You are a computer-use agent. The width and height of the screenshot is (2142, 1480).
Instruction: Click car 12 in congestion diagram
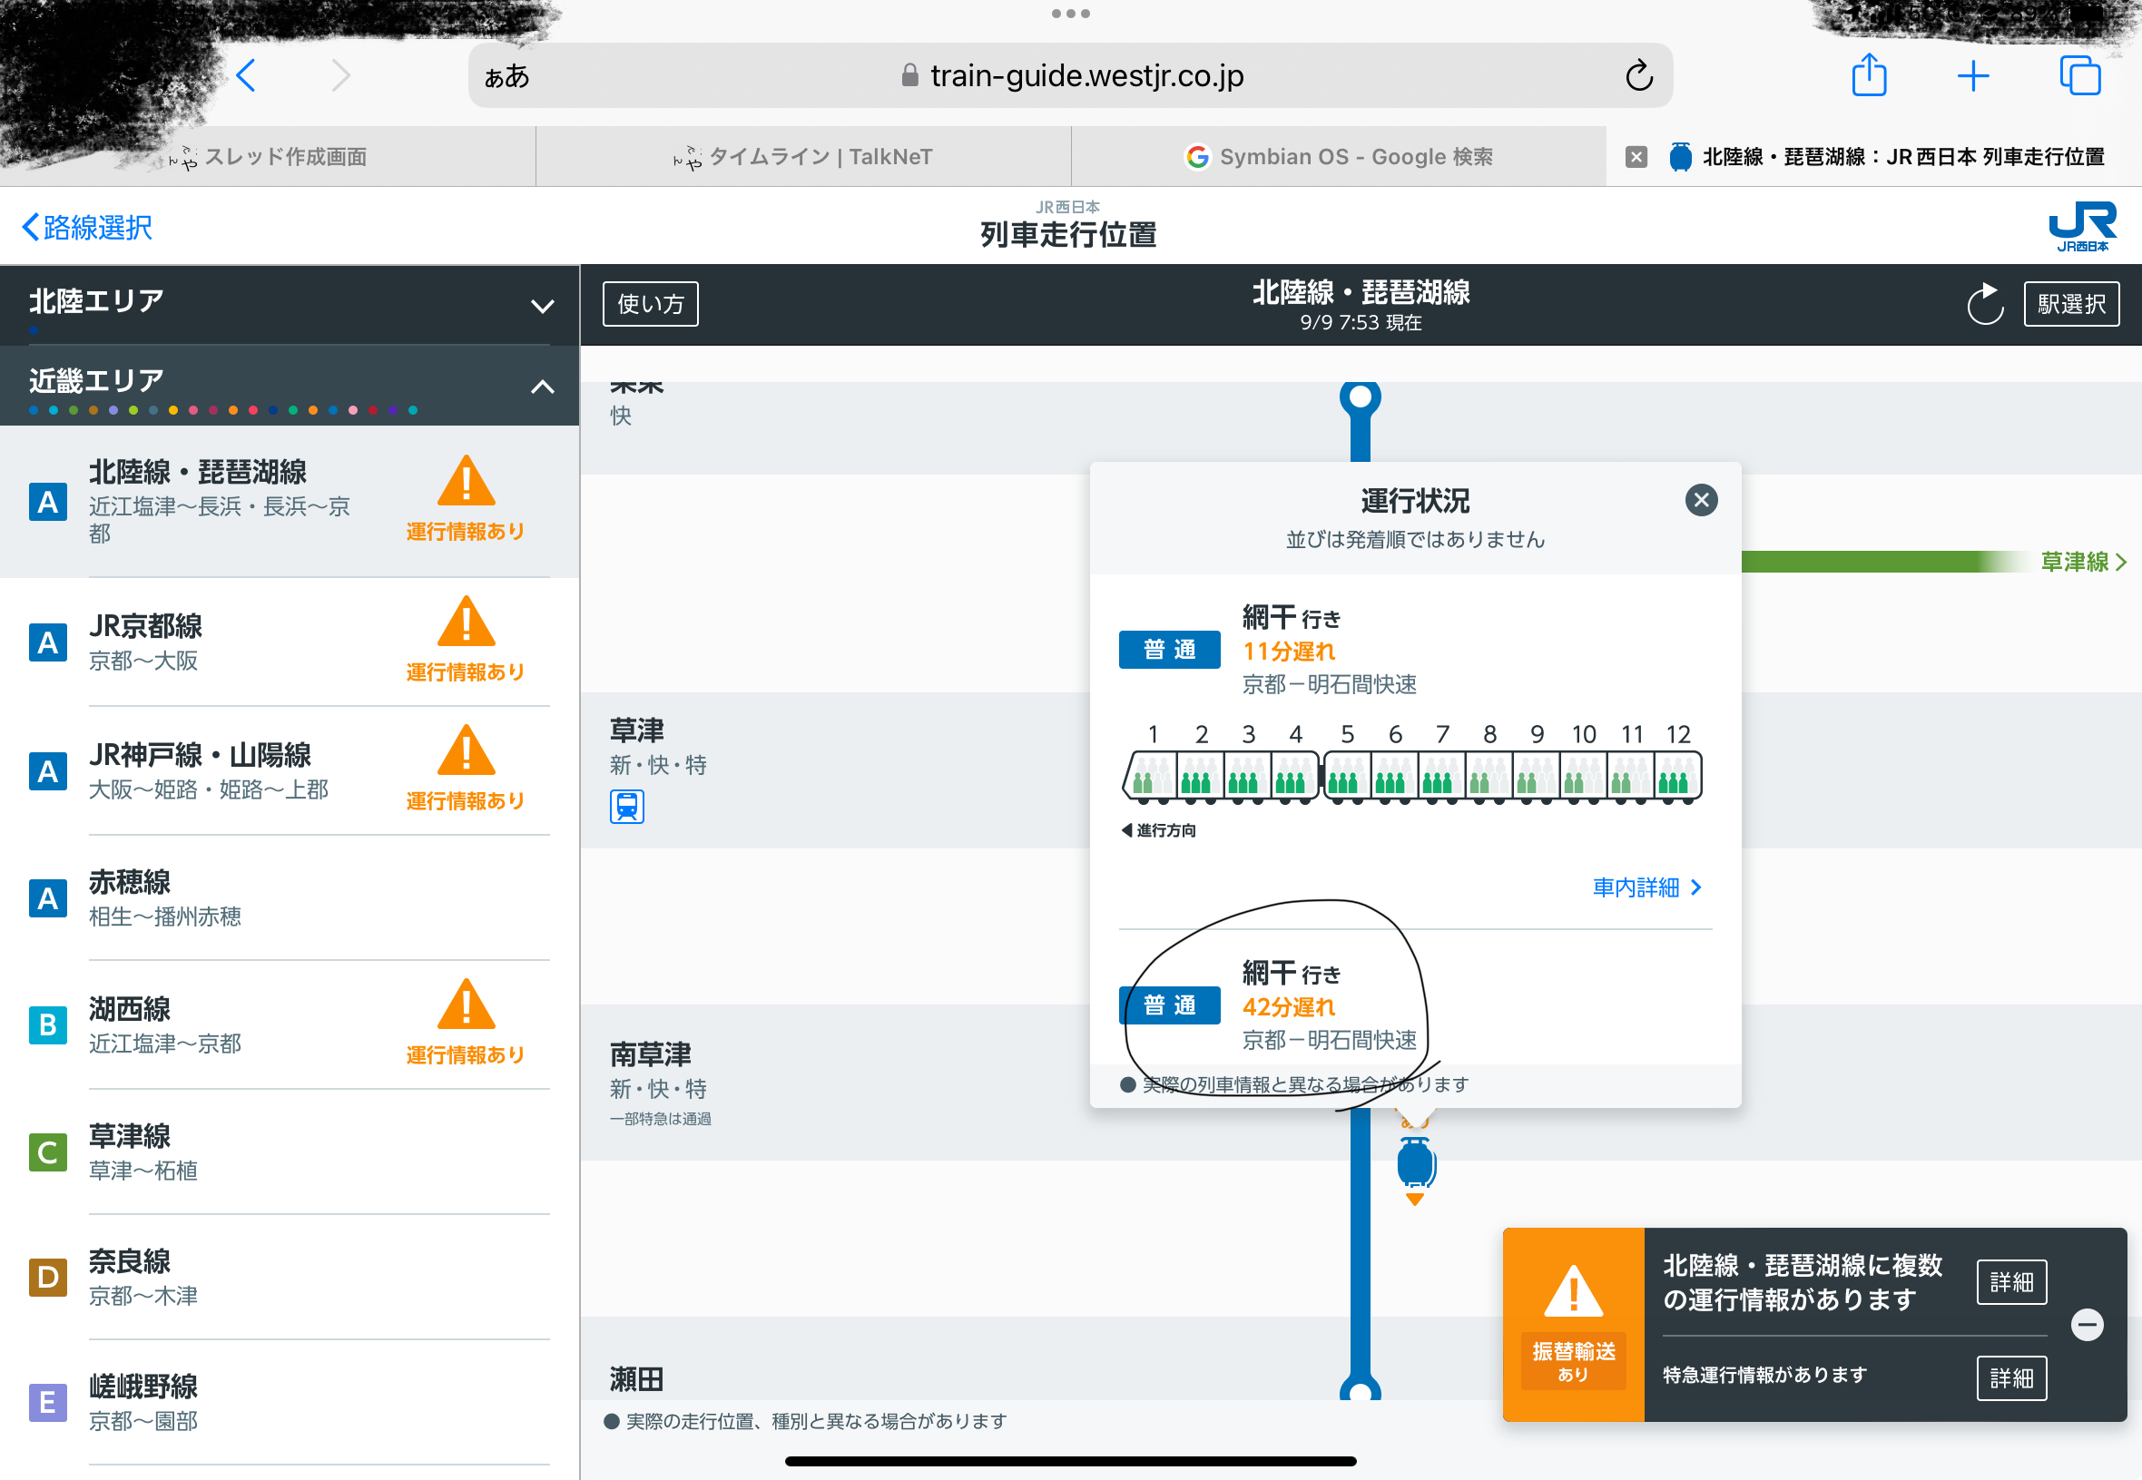[1677, 775]
